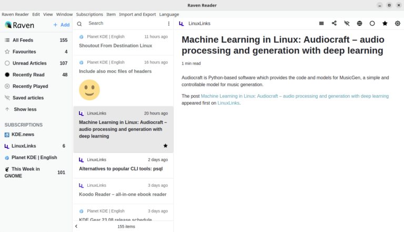
Task: Open Edit menu
Action: [36, 14]
